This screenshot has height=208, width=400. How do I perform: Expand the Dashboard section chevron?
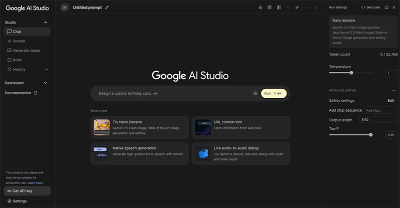click(45, 83)
